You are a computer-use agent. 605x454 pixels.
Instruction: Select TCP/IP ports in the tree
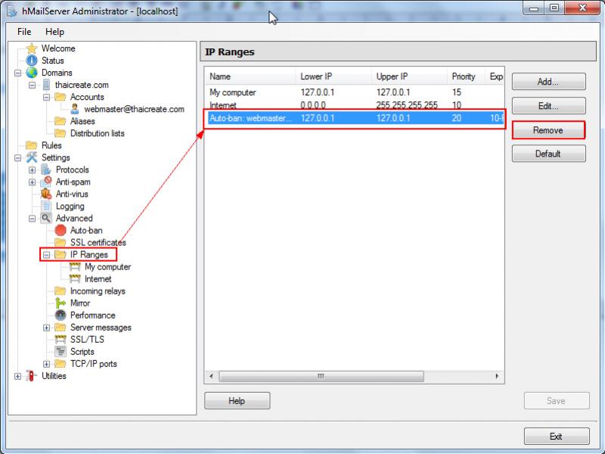click(93, 364)
